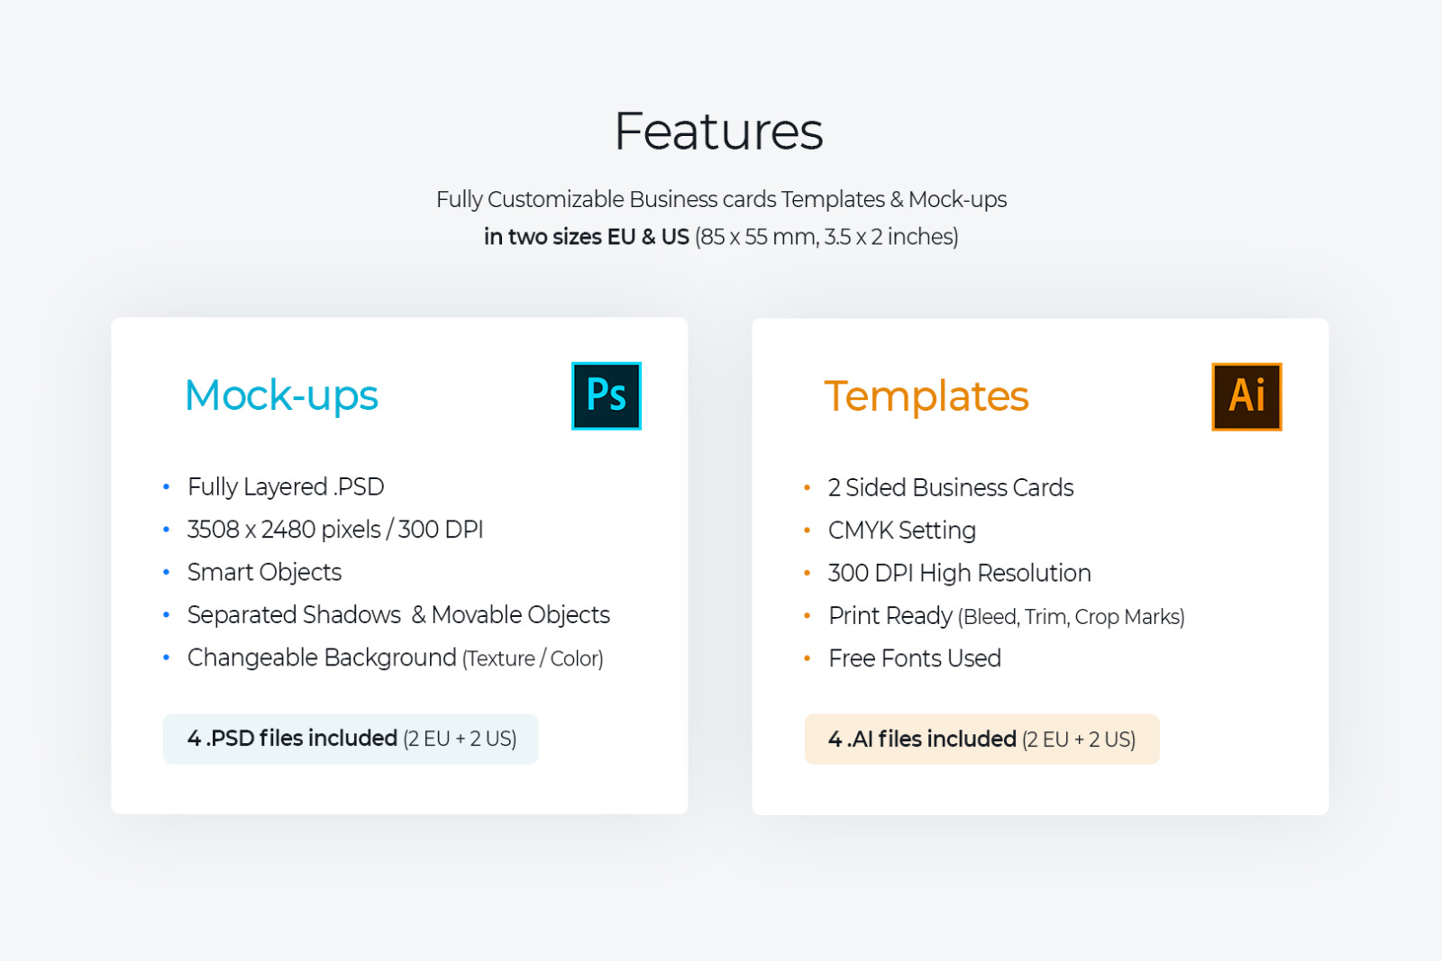
Task: Click the Features heading
Action: (x=718, y=131)
